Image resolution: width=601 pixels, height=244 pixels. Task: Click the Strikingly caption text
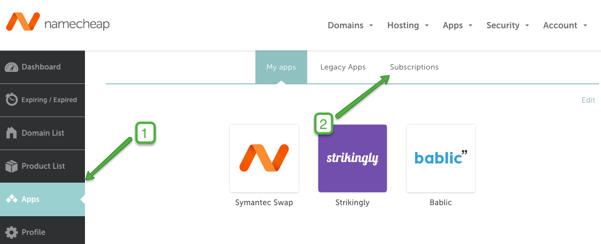pyautogui.click(x=352, y=203)
